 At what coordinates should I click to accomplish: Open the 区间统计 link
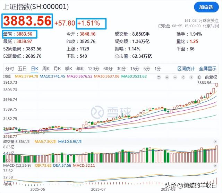click(x=186, y=69)
